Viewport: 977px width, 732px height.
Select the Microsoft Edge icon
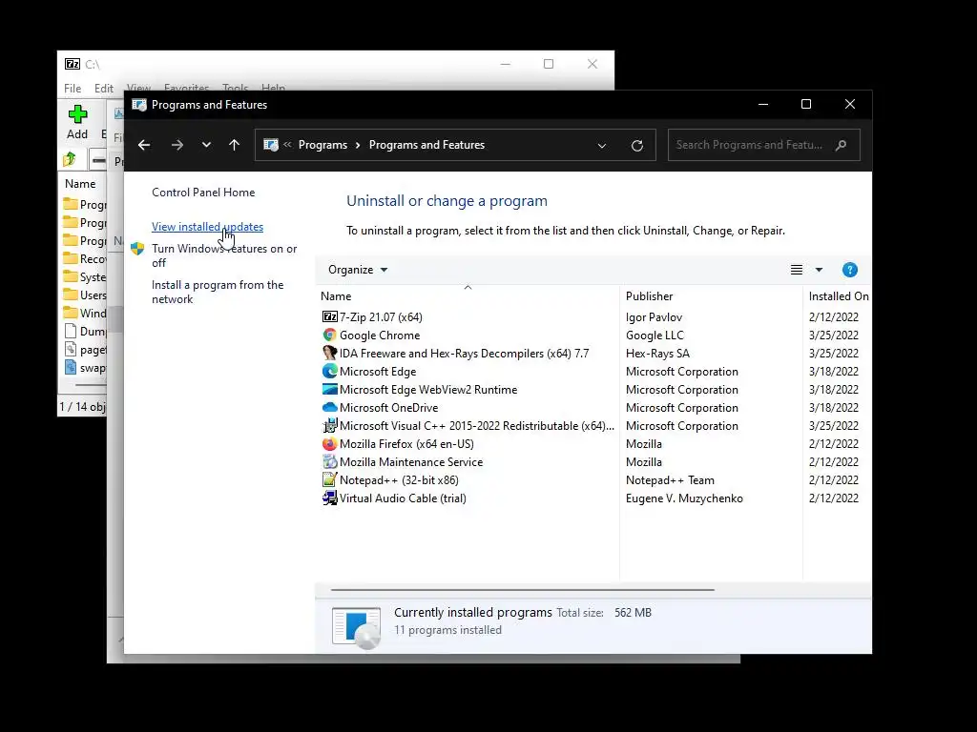point(329,371)
